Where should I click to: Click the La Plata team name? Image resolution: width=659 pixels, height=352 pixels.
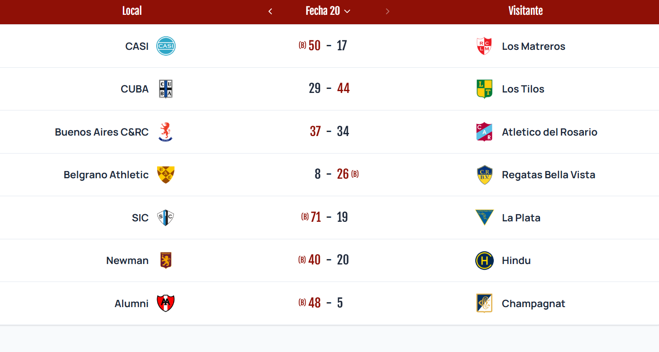pyautogui.click(x=521, y=218)
